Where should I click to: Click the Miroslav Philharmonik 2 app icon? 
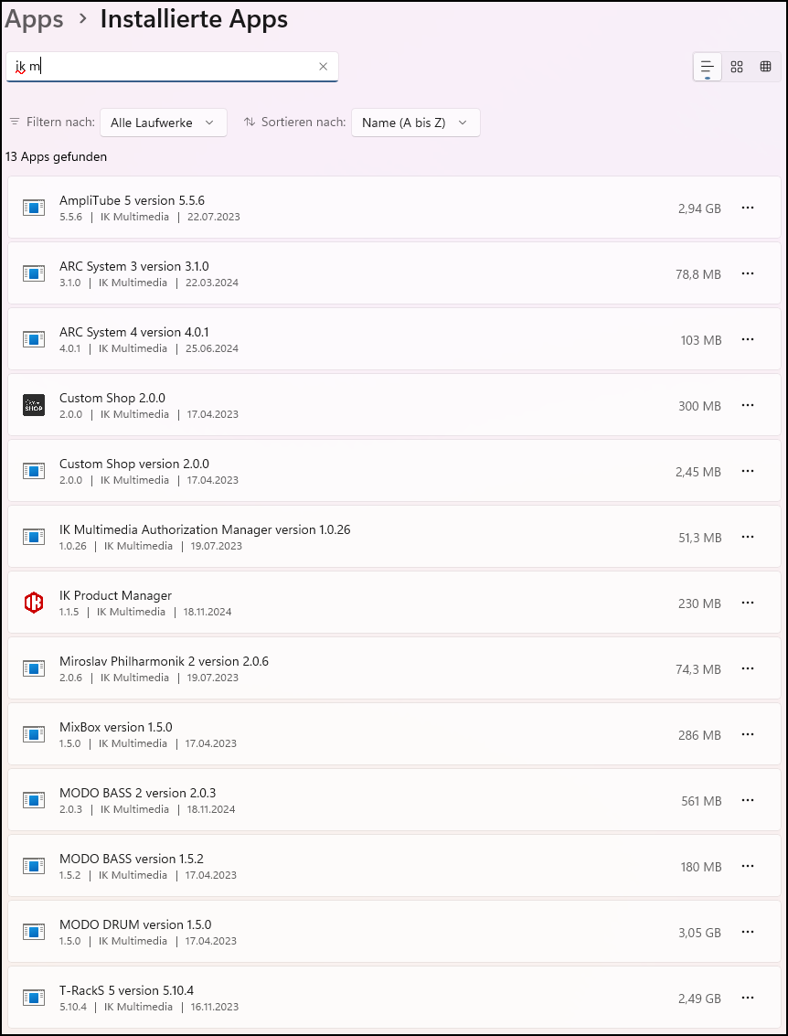point(34,668)
